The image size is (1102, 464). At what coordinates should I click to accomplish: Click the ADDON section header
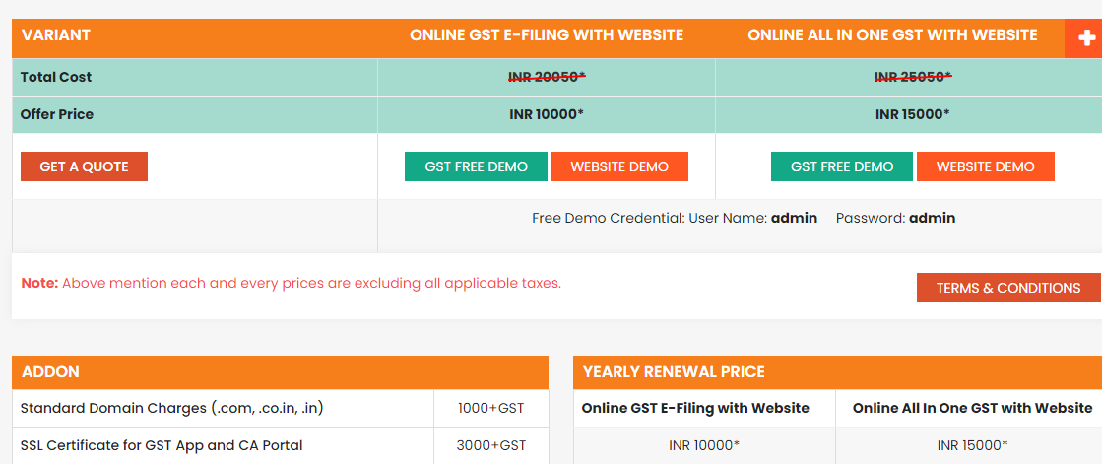point(50,372)
